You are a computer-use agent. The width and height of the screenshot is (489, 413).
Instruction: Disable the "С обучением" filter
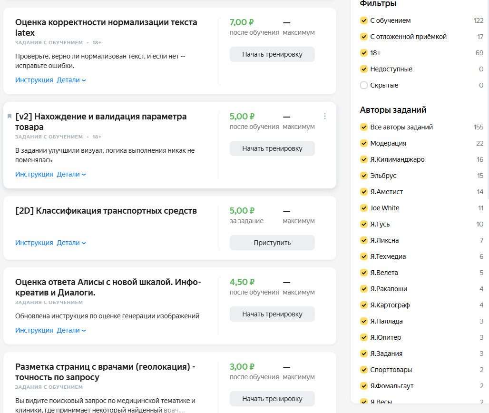363,20
